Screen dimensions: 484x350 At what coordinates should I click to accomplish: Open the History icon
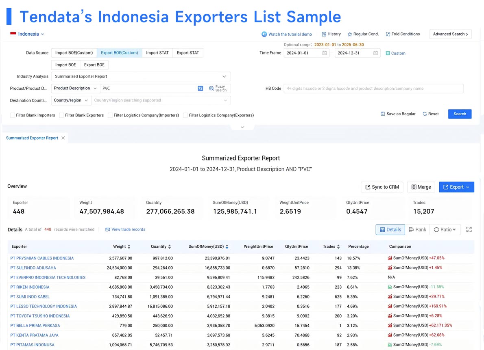tap(324, 34)
